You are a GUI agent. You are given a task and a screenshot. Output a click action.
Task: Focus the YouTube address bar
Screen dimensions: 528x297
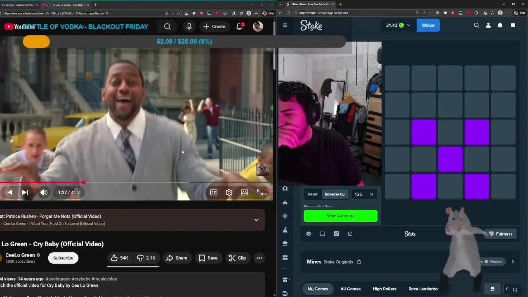pyautogui.click(x=82, y=13)
